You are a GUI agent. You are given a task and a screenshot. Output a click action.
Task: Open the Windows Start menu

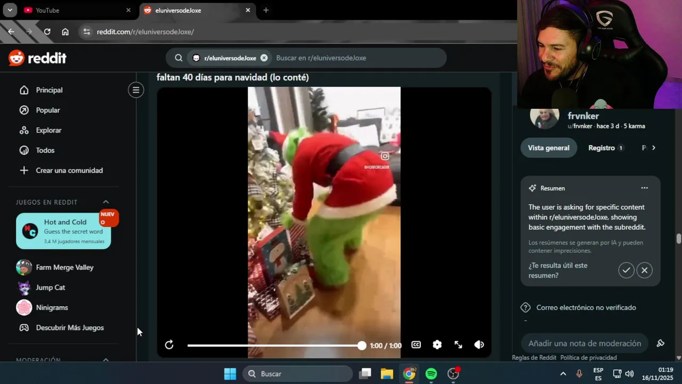(230, 374)
